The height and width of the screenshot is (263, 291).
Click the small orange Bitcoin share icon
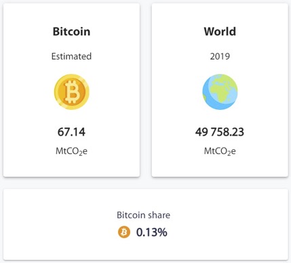pyautogui.click(x=124, y=232)
